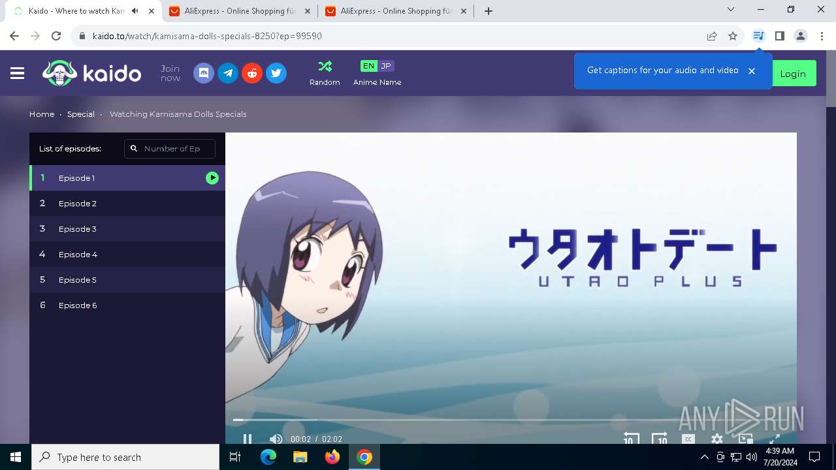This screenshot has height=470, width=836.
Task: Focus the Number of Ep search field
Action: point(170,149)
